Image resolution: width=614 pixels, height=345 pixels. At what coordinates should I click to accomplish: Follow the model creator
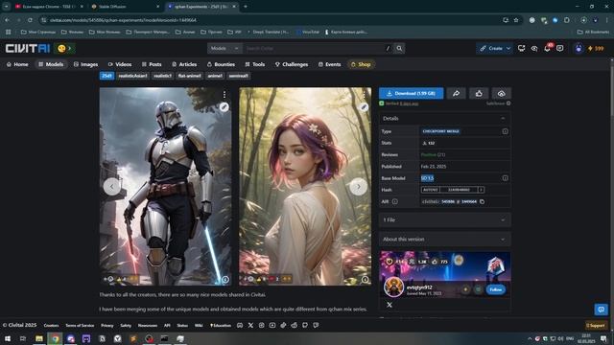(x=495, y=289)
